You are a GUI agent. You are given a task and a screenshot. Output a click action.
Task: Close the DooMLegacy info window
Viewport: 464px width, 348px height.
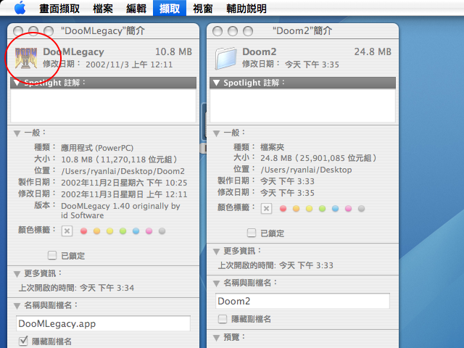pos(18,30)
